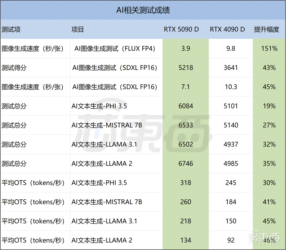Click the 3641 score for RTX 4090 D
Image resolution: width=286 pixels, height=250 pixels.
(x=231, y=68)
